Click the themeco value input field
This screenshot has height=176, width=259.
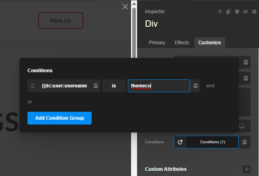coord(159,86)
